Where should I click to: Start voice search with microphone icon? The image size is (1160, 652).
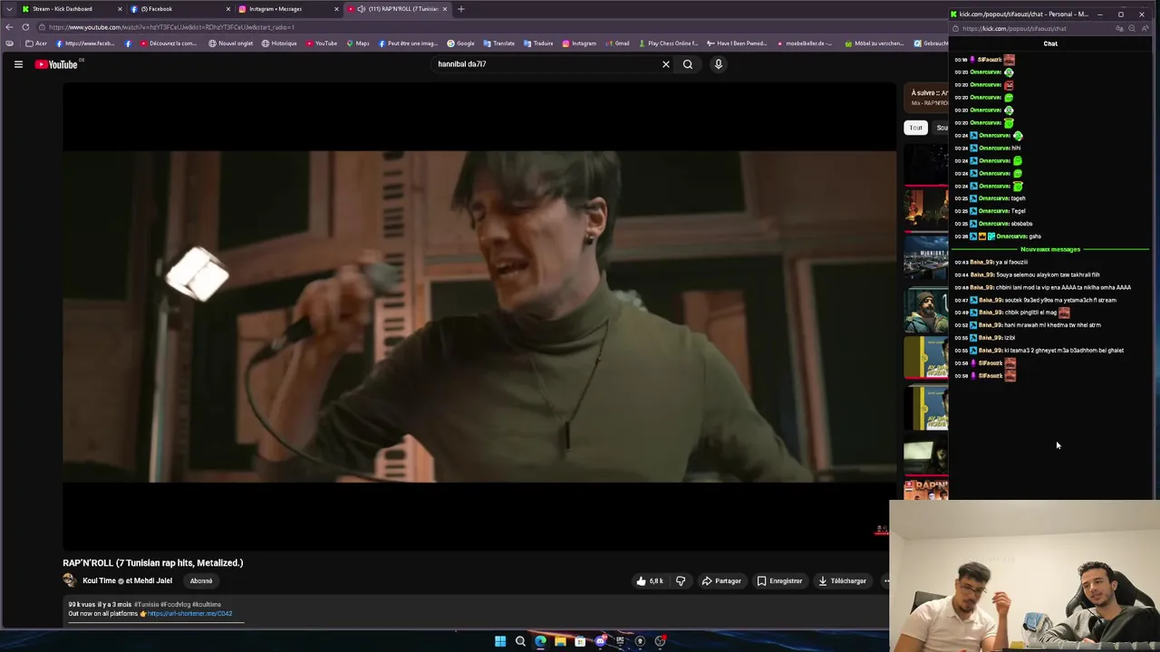point(718,64)
